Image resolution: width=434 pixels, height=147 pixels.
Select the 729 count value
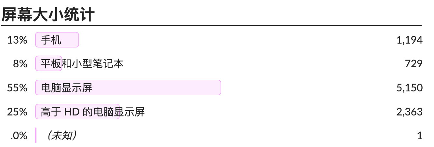(414, 64)
